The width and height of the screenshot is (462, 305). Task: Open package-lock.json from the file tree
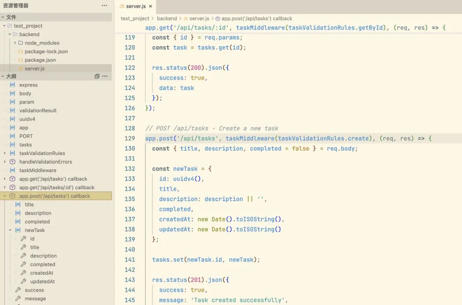pos(46,51)
